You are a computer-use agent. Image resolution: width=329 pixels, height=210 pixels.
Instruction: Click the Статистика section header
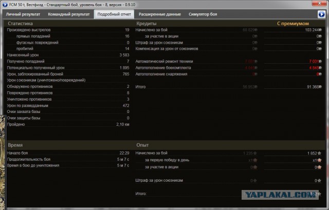[x=20, y=24]
